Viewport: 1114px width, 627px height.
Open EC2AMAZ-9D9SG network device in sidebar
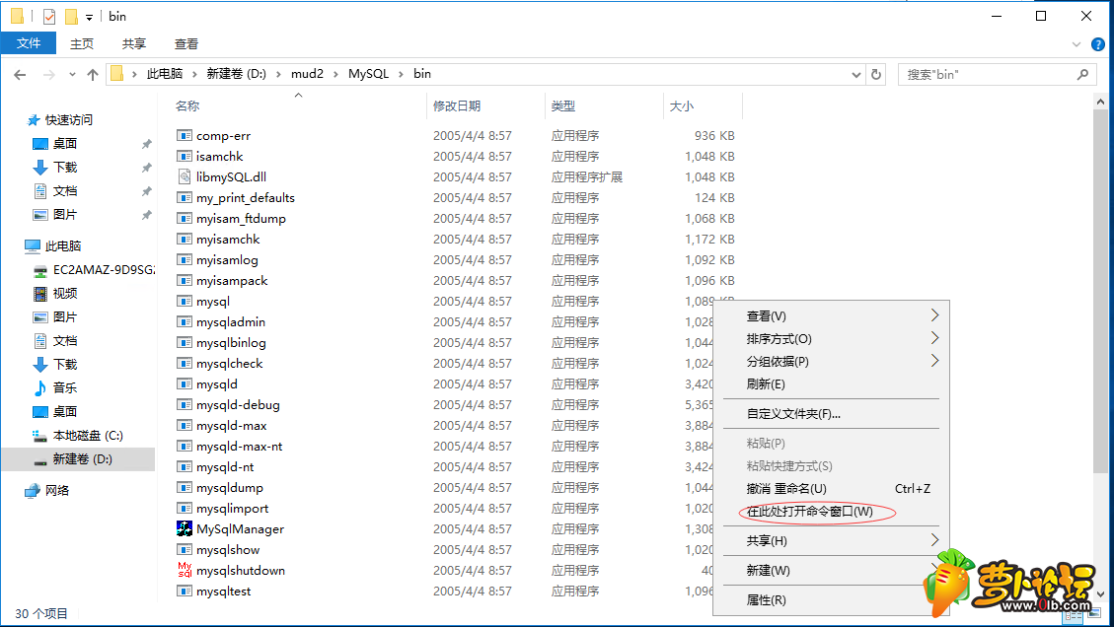click(x=94, y=270)
